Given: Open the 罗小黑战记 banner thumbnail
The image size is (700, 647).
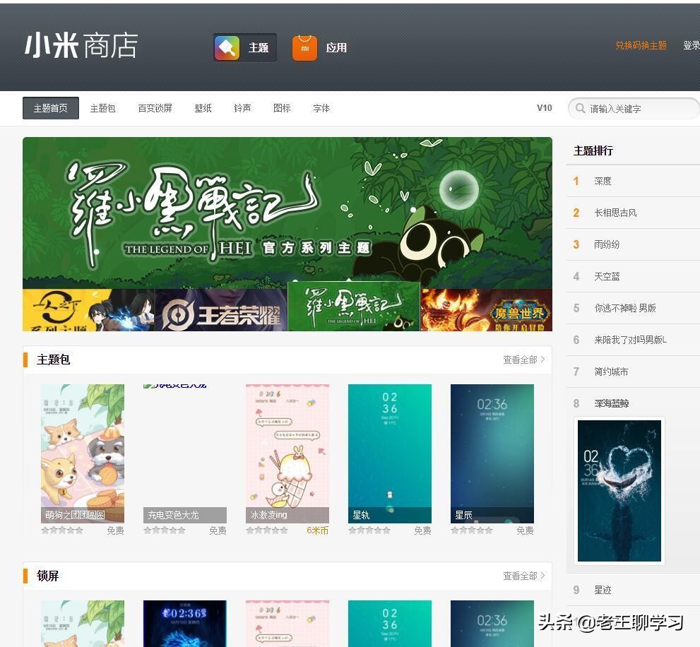Looking at the screenshot, I should point(352,309).
